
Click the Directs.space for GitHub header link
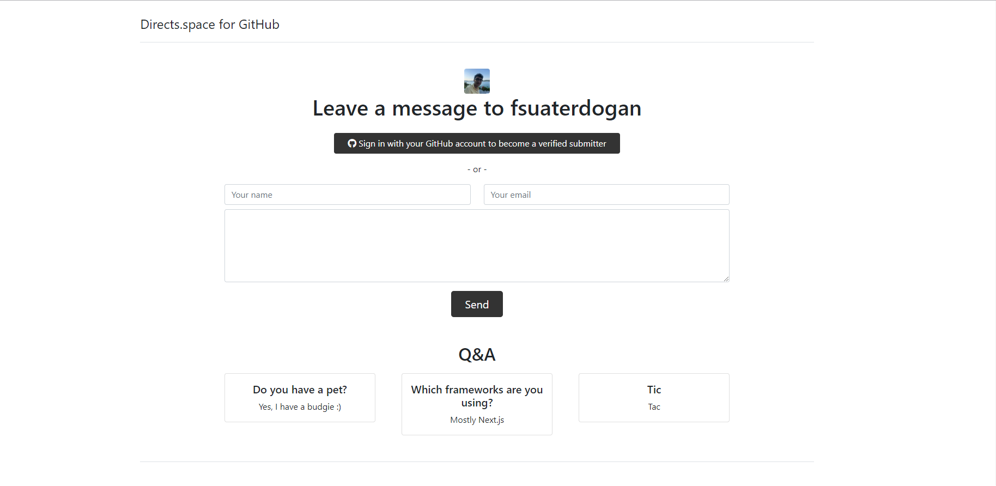click(x=210, y=25)
